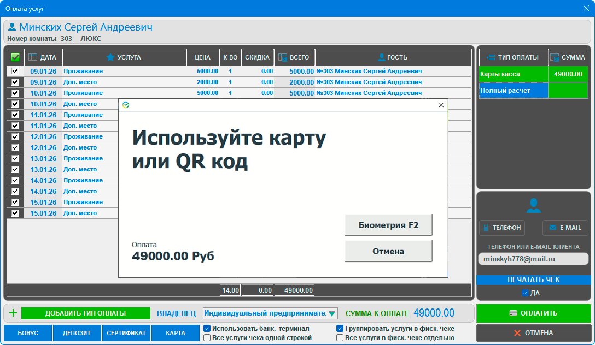Viewport: 595px width, 345px height.
Task: Uncheck the 12.01.26 Доп. место row checkbox
Action: [x=15, y=147]
